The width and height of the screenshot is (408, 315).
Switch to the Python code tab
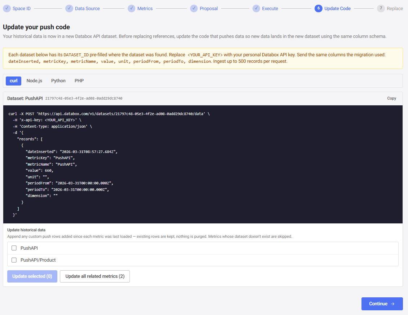click(58, 81)
